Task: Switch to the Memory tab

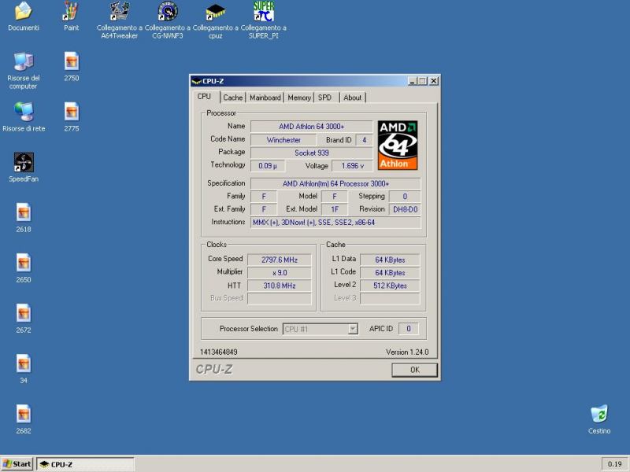Action: [x=299, y=98]
